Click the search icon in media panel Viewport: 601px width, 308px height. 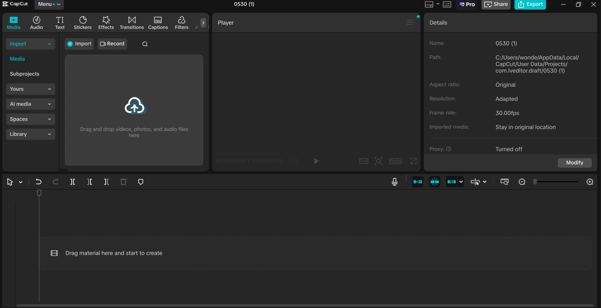click(145, 44)
